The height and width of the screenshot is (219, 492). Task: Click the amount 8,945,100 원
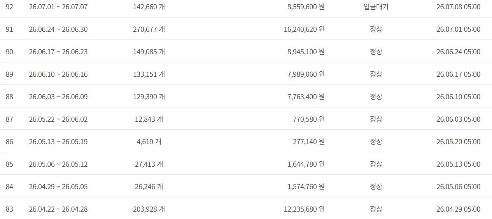(306, 52)
